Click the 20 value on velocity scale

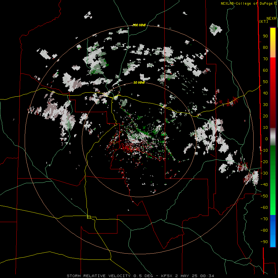[265, 116]
